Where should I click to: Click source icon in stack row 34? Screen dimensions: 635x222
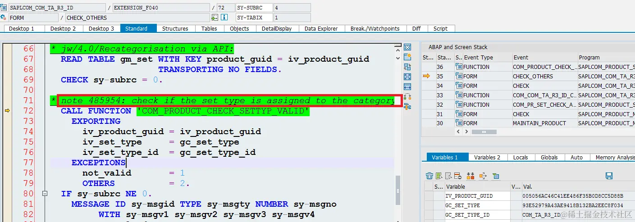pyautogui.click(x=459, y=86)
